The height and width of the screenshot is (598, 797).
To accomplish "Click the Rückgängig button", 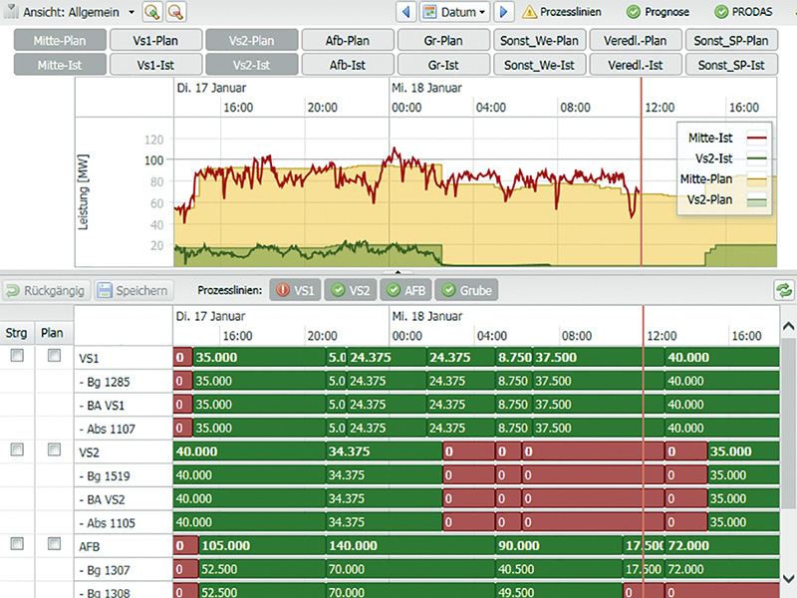I will (46, 291).
